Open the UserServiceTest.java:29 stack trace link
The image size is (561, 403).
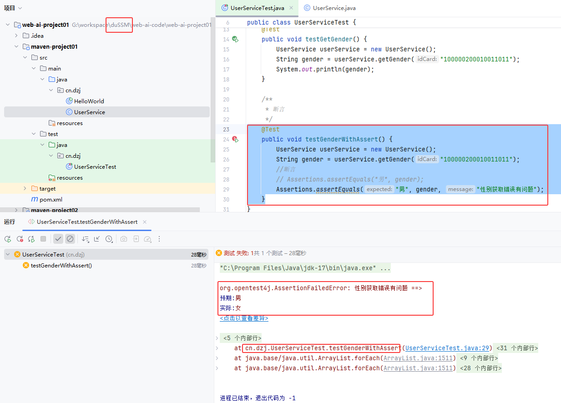tap(447, 348)
